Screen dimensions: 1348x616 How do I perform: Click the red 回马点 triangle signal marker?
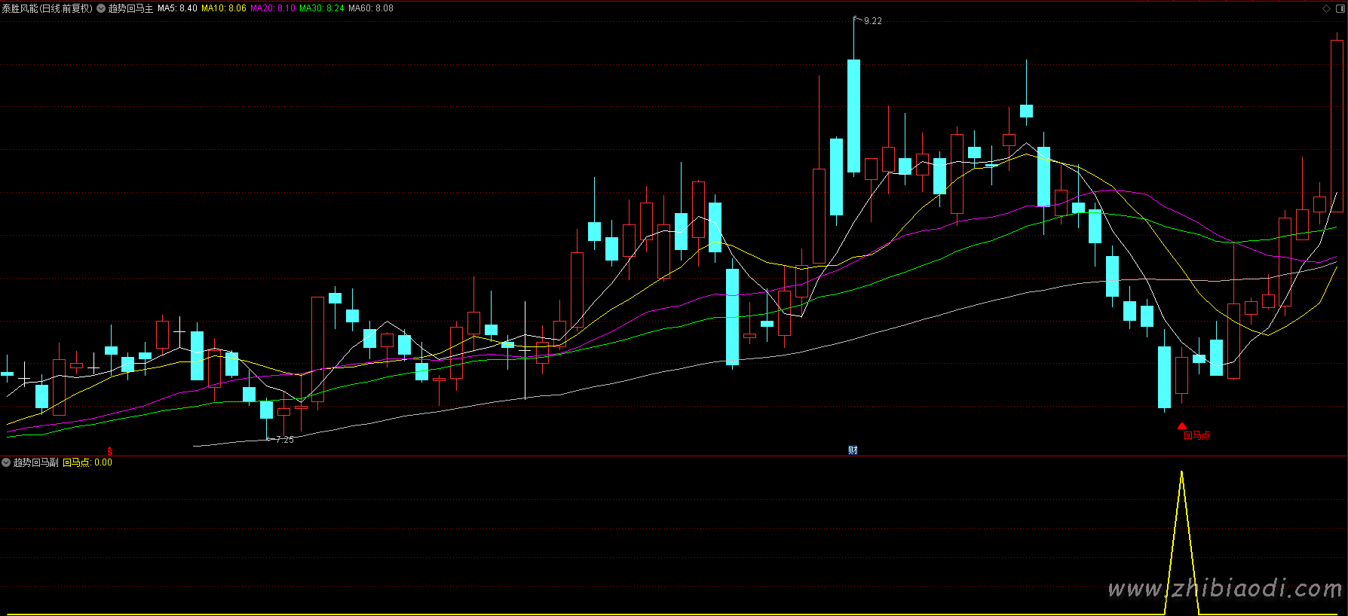tap(1181, 425)
